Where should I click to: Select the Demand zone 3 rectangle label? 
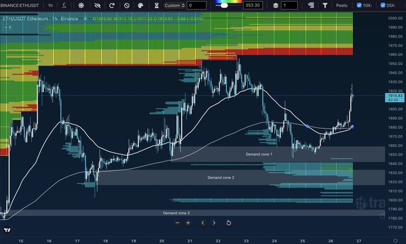pos(176,213)
